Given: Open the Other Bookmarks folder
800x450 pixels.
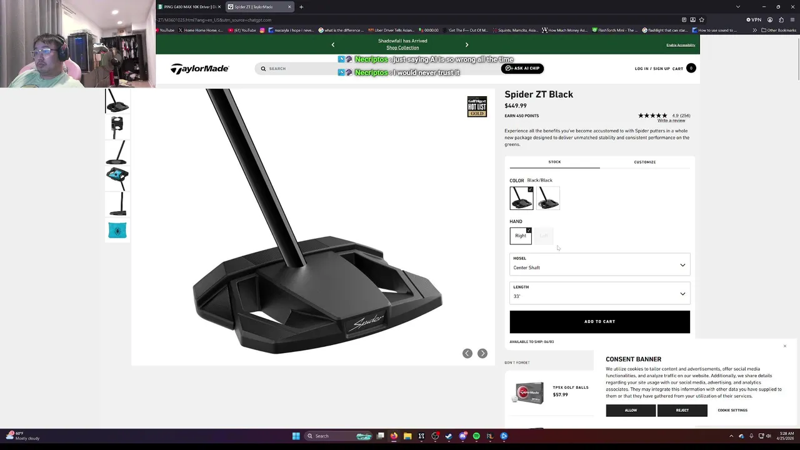Looking at the screenshot, I should point(779,30).
